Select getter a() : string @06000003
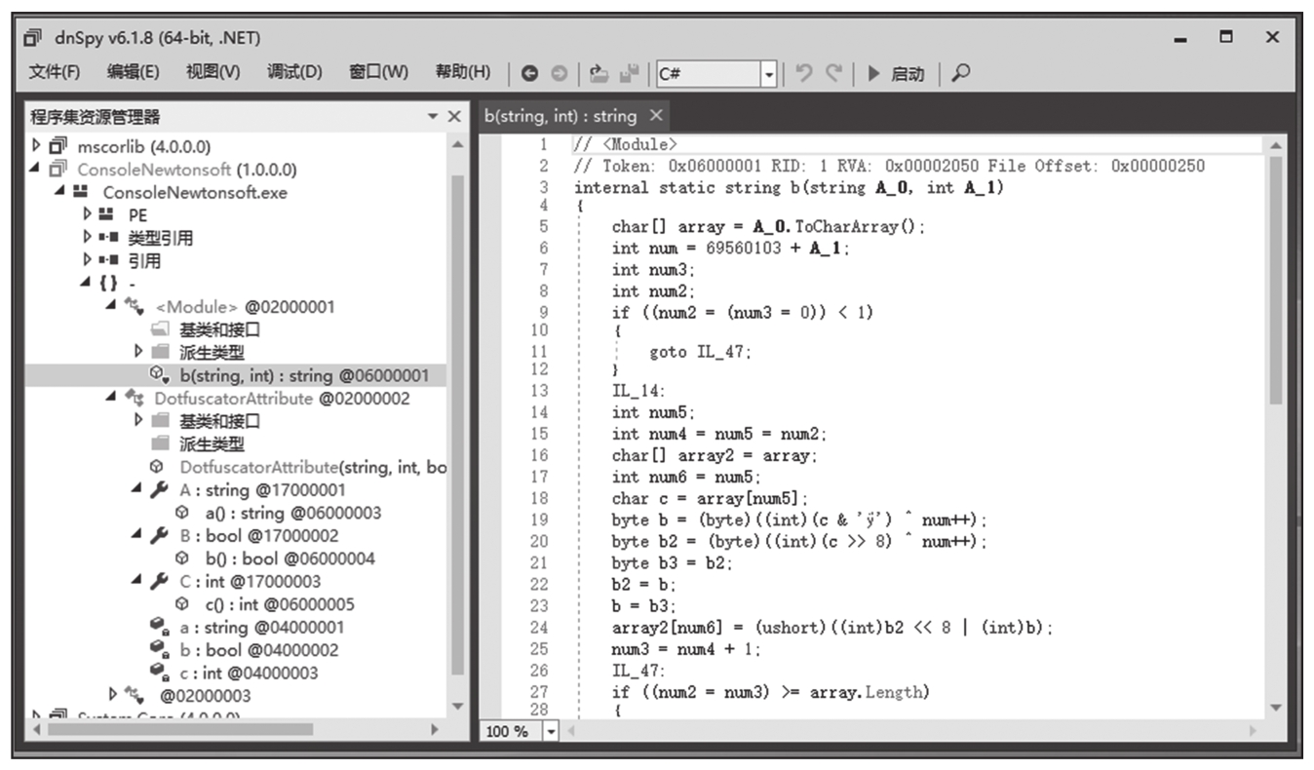1314x770 pixels. (x=292, y=513)
